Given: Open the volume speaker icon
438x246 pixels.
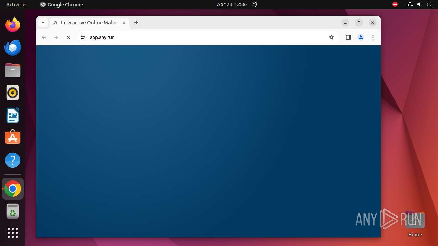Looking at the screenshot, I should pos(420,4).
